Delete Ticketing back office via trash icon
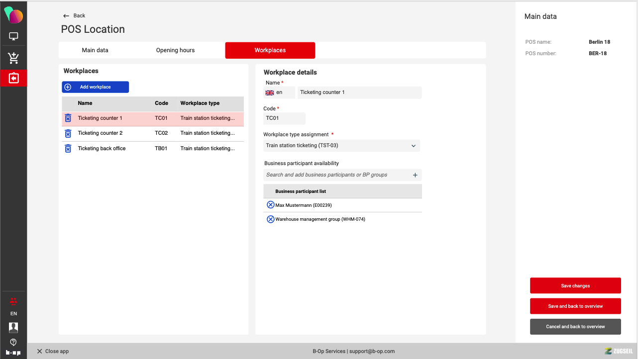This screenshot has width=638, height=359. coord(68,149)
